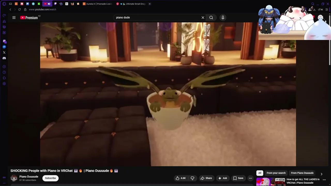Image resolution: width=331 pixels, height=186 pixels.
Task: Open Easy Setup sliders icon
Action: (x=327, y=10)
